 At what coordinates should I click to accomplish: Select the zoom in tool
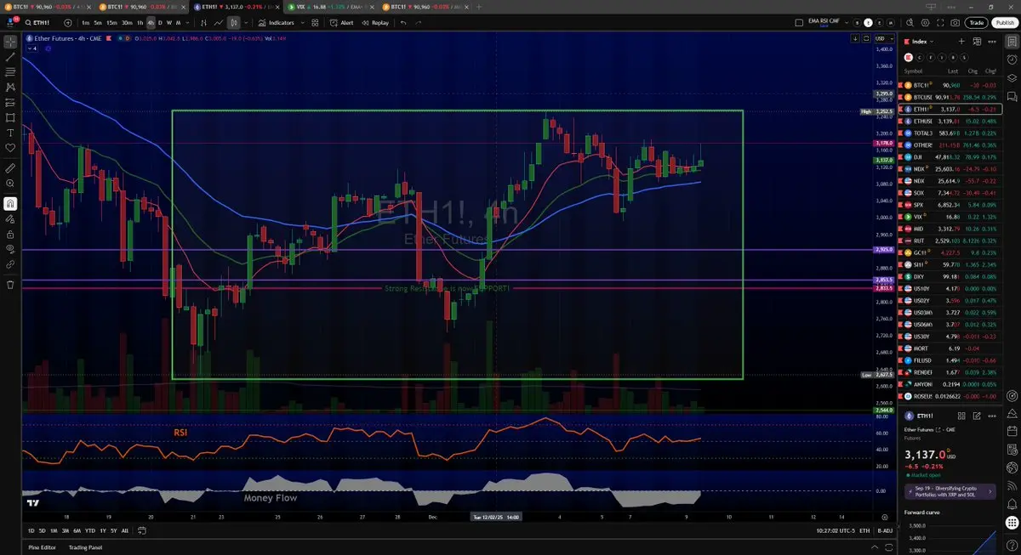click(10, 183)
